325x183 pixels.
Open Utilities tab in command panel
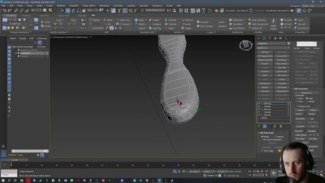click(286, 39)
